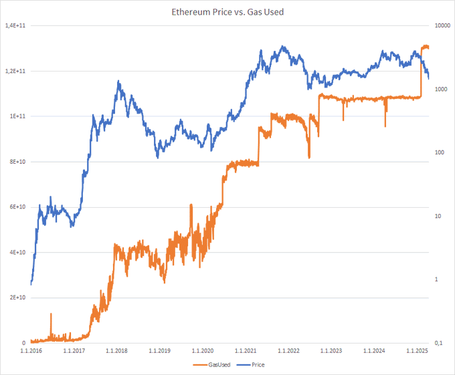Screen dimensions: 455x375
Task: Click the 1.1.2022 x-axis date label
Action: (x=288, y=351)
